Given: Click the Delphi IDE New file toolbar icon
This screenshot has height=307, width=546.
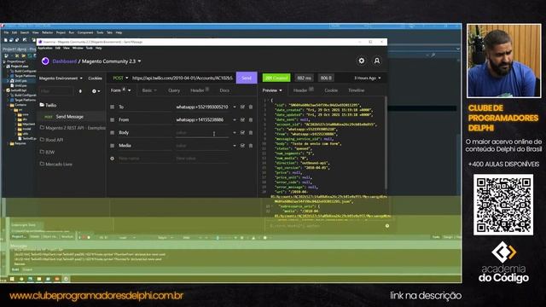Looking at the screenshot, I should [x=6, y=40].
